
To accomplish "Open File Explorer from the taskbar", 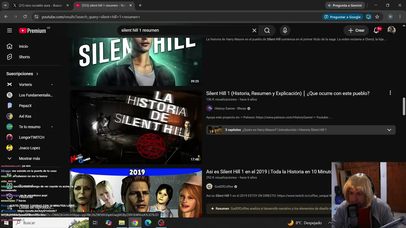I will click(122, 223).
